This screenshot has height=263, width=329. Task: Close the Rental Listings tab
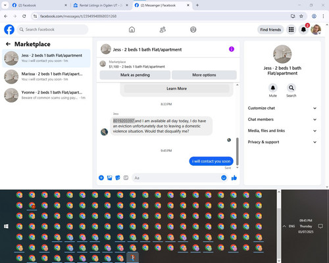(127, 5)
